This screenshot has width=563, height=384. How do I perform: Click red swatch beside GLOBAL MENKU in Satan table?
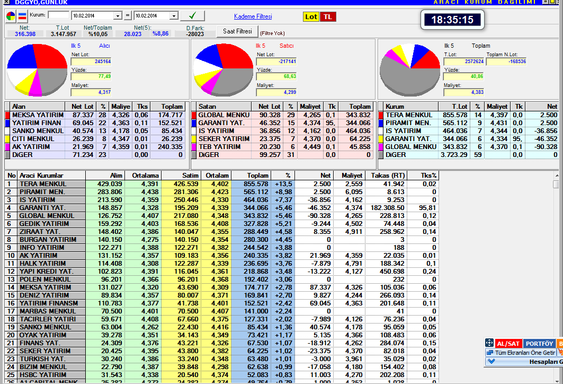tap(194, 115)
